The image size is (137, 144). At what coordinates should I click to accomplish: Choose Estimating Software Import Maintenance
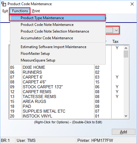[x=57, y=47]
